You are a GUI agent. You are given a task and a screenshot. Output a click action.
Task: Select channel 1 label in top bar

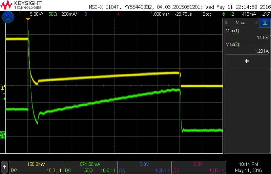[20, 14]
